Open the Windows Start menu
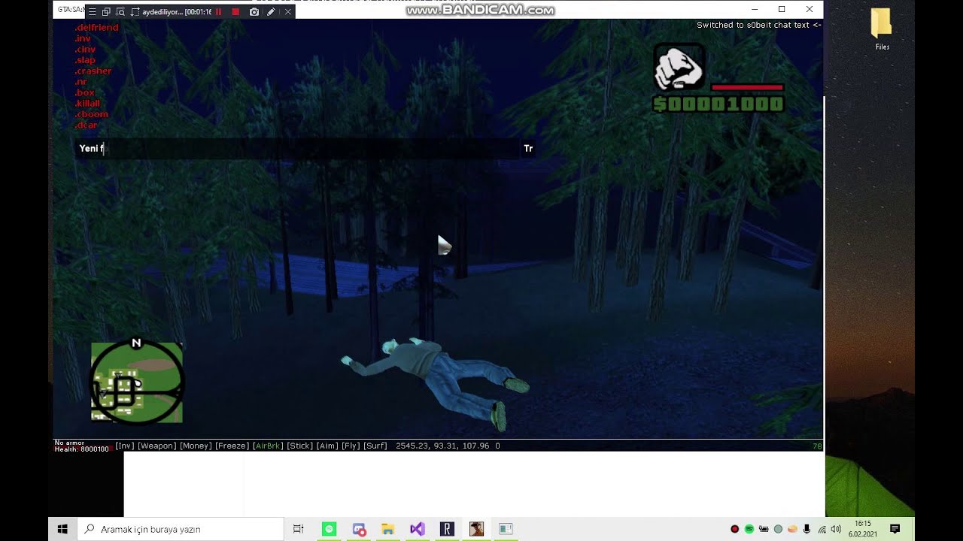963x541 pixels. coord(63,529)
